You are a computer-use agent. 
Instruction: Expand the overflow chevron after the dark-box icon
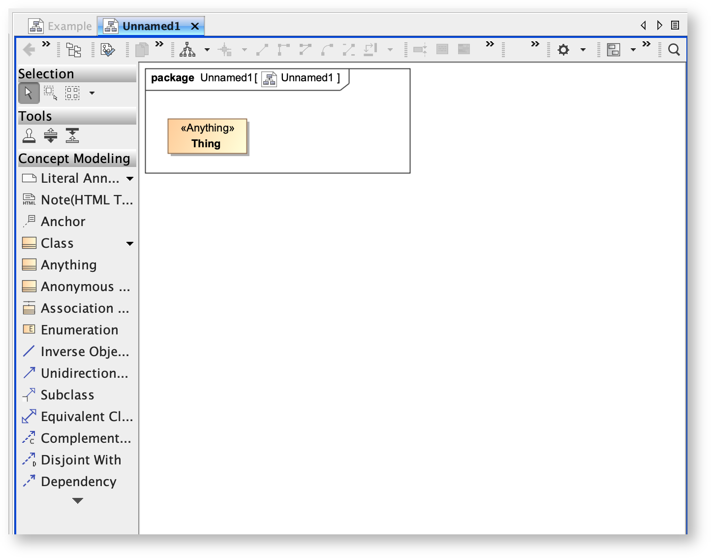pos(490,44)
